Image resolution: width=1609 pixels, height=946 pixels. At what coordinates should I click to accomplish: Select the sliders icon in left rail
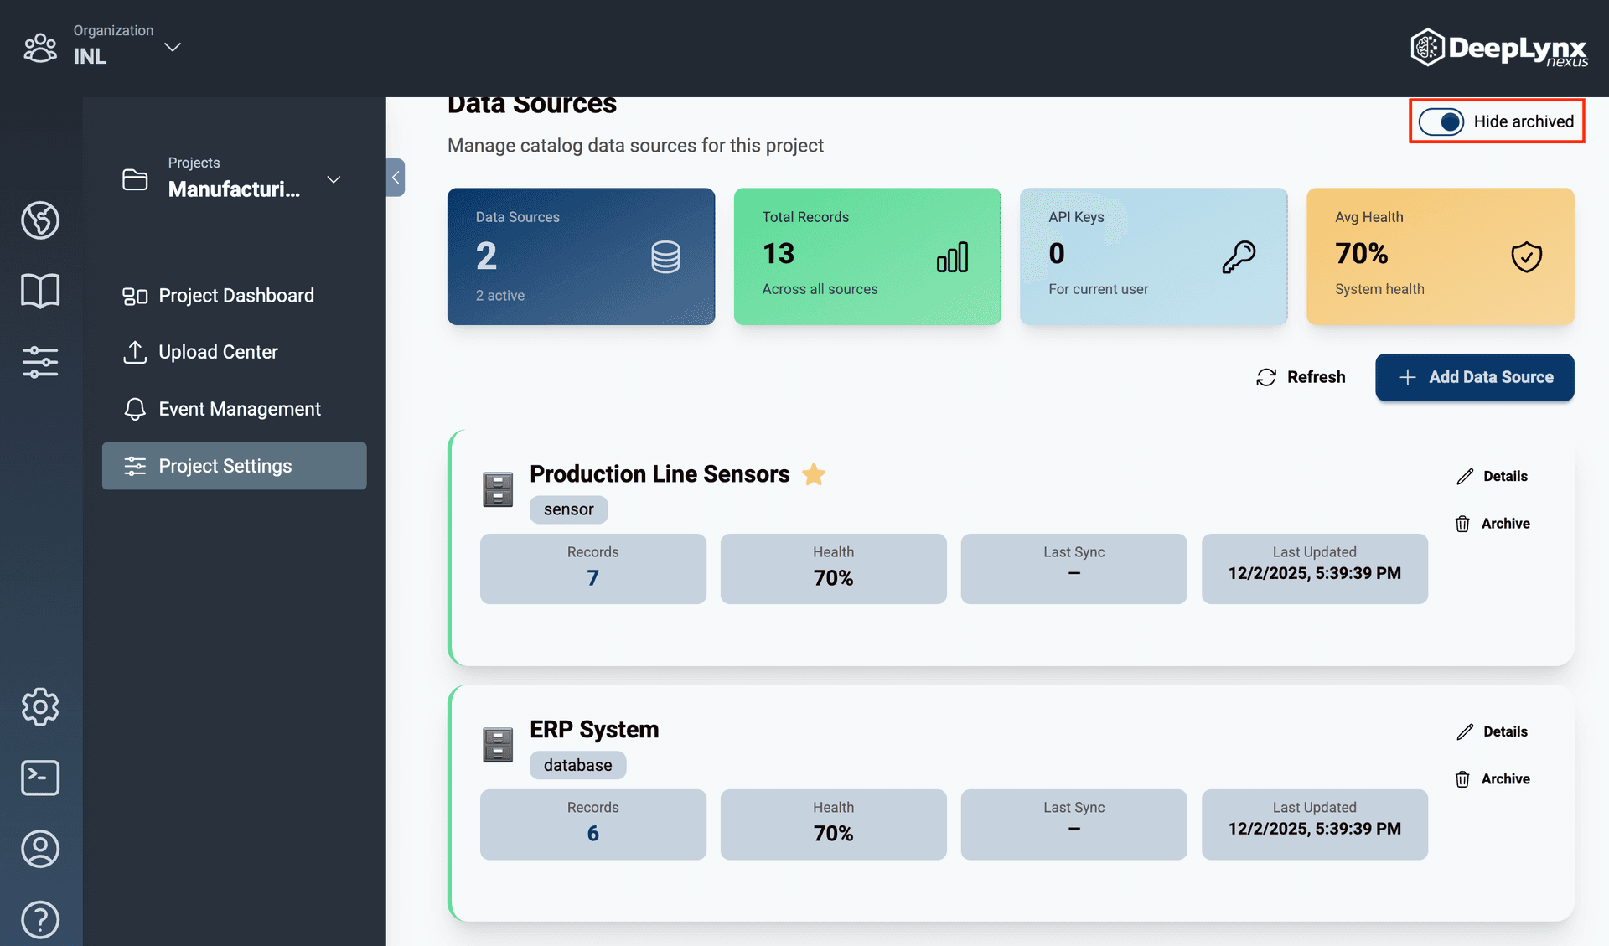point(40,362)
